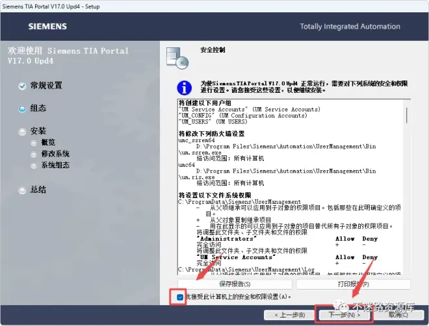Click the 安全控制 heading text
This screenshot has height=326, width=429.
(x=213, y=50)
